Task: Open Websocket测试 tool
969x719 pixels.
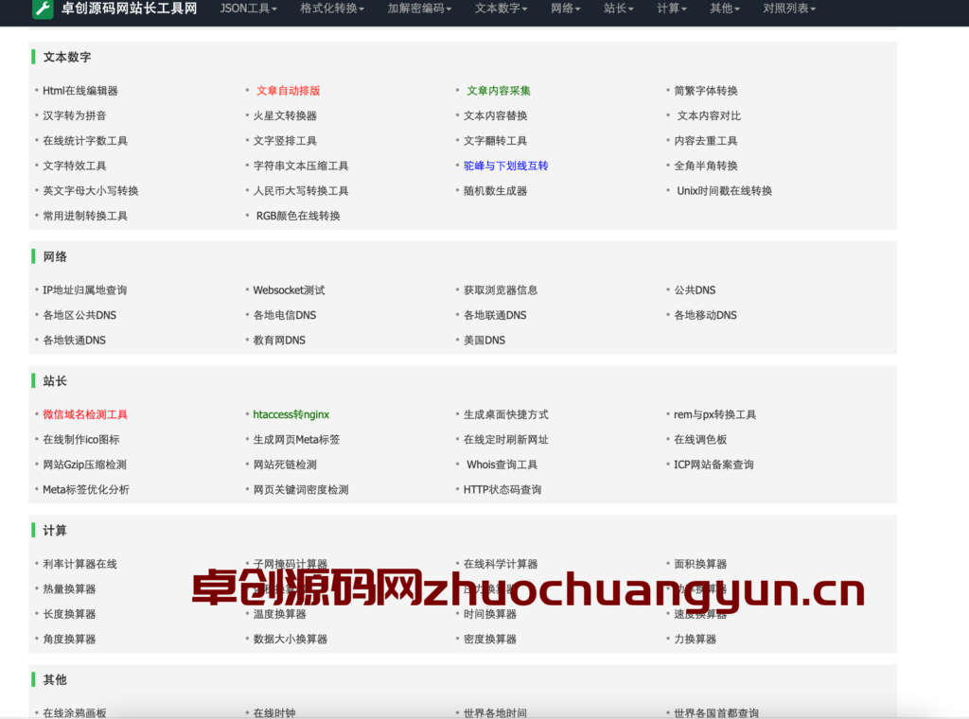Action: point(290,290)
